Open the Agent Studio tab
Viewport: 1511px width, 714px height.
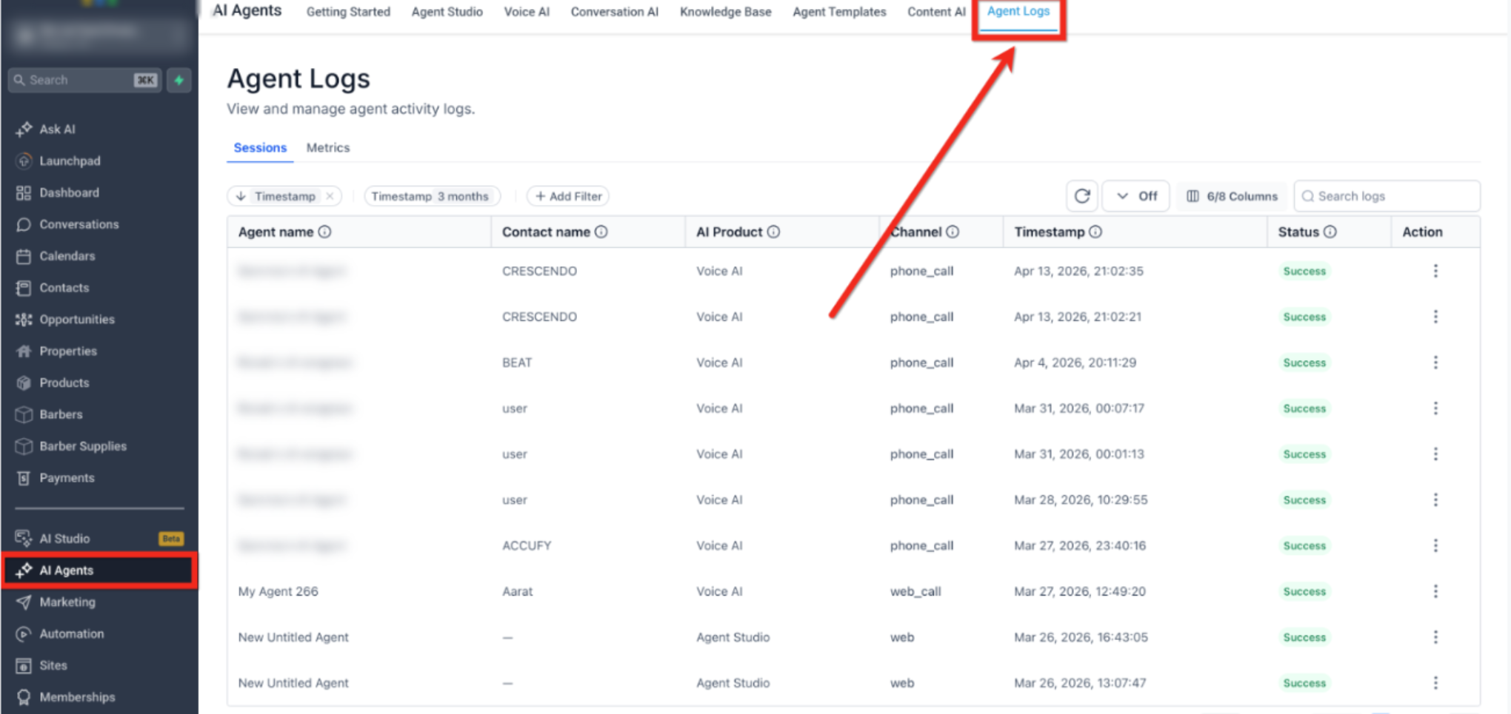click(447, 12)
